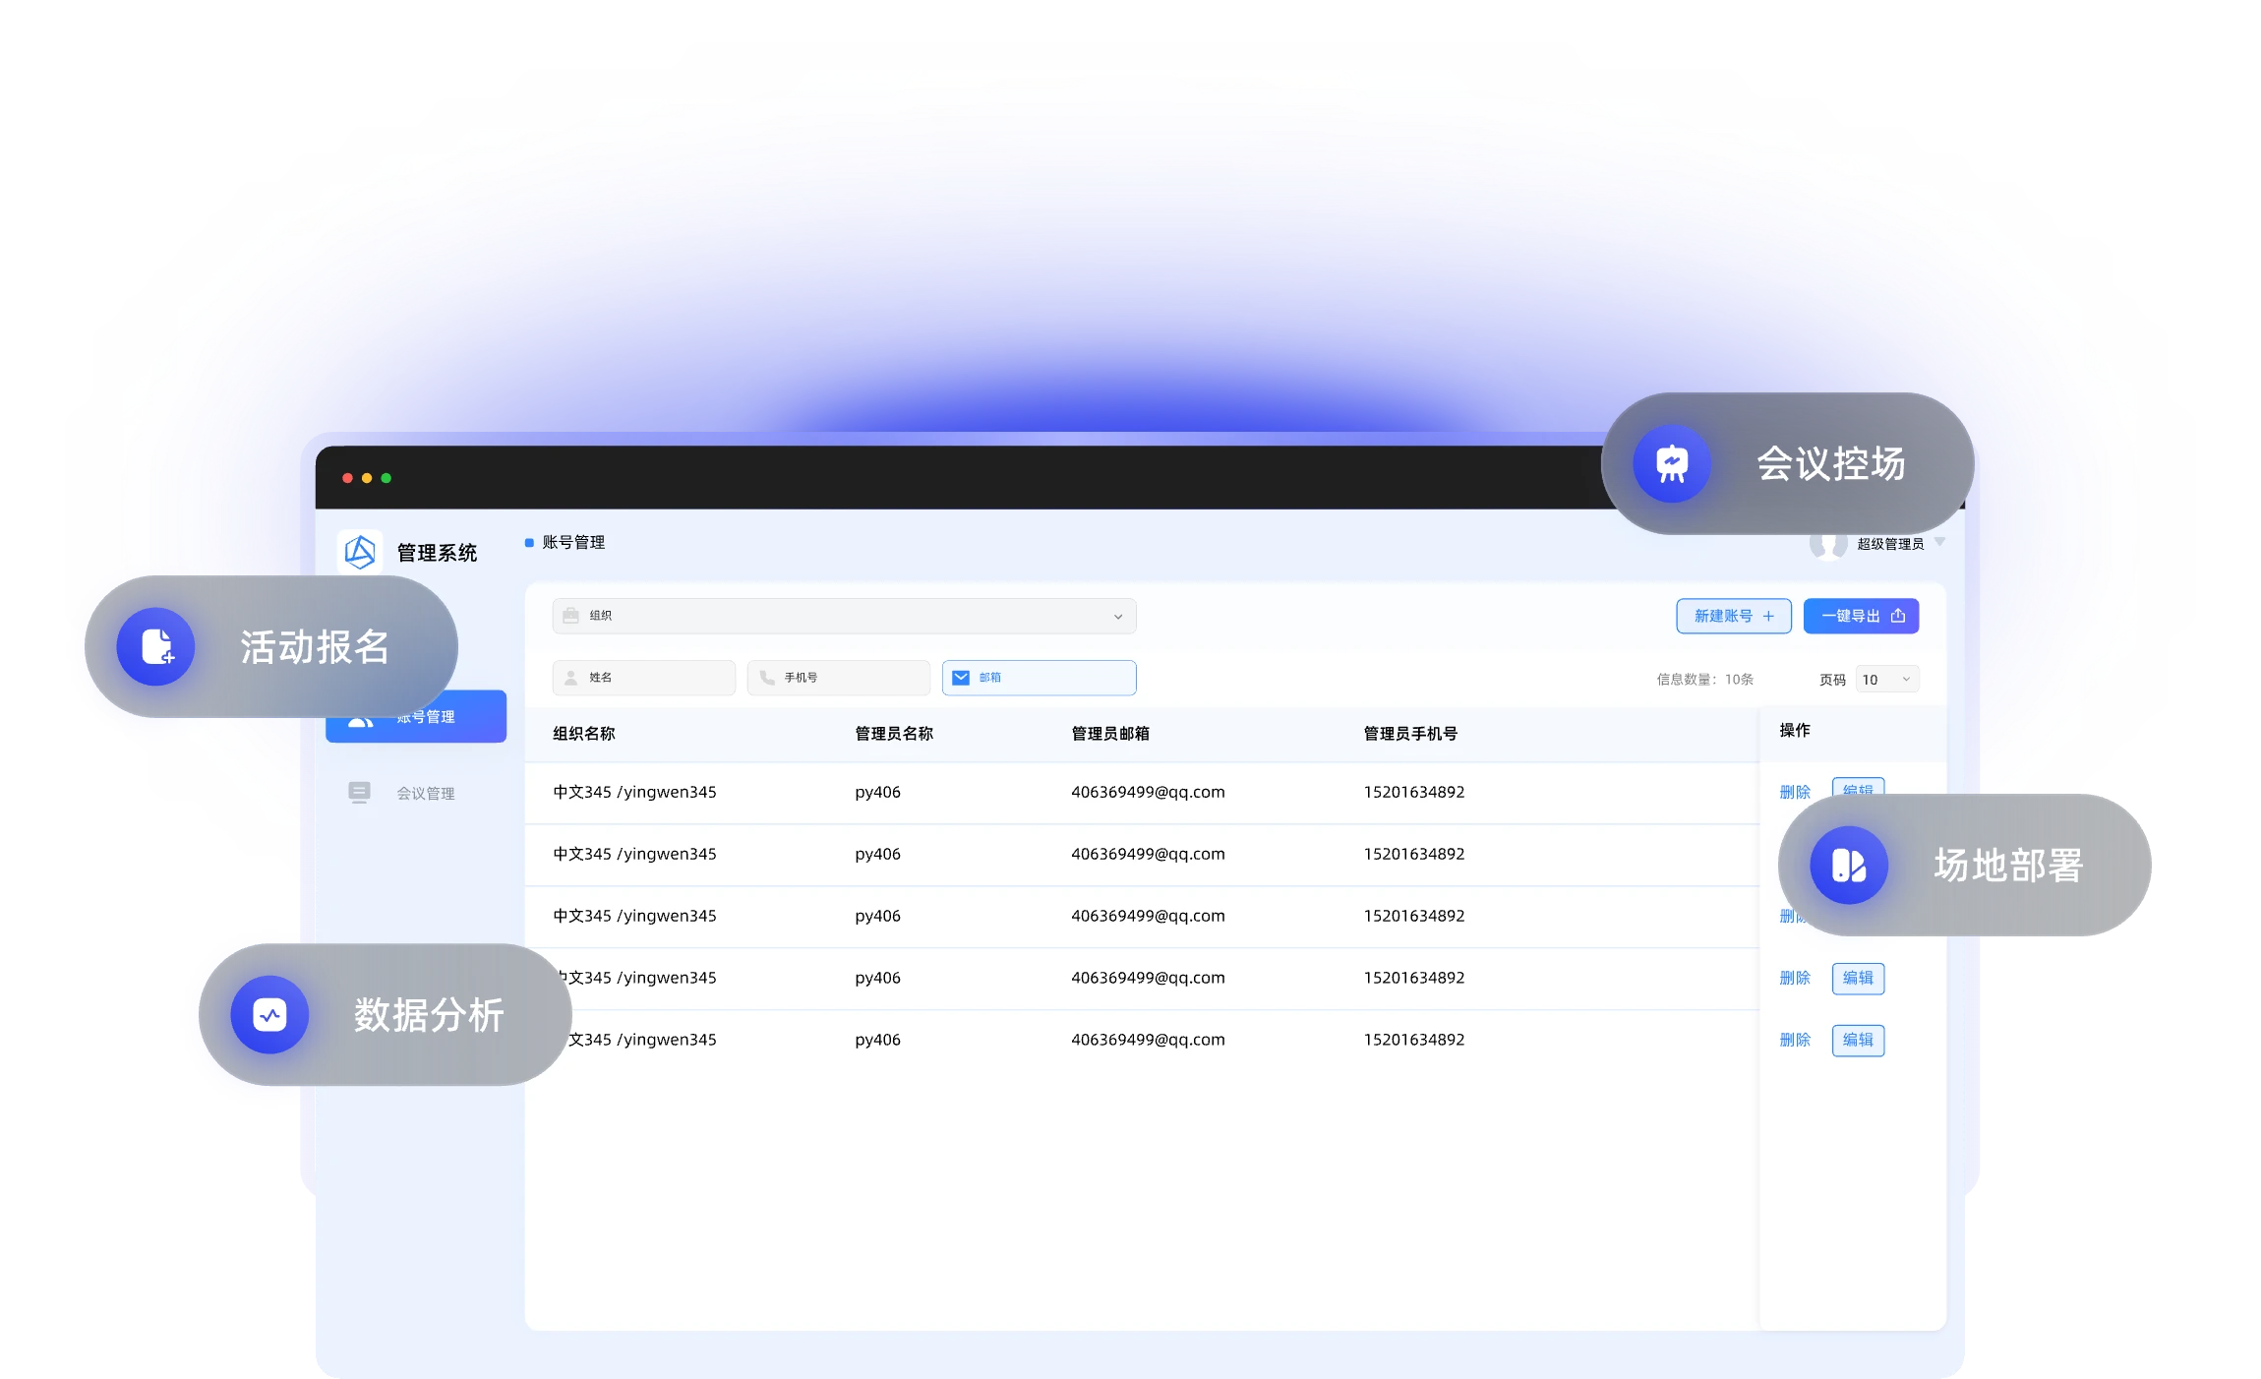2261x1379 pixels.
Task: Expand the 超级管理员 user menu arrow
Action: coord(1939,542)
